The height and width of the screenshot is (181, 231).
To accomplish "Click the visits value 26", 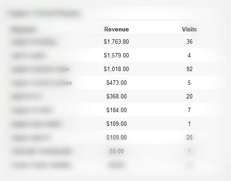I will click(x=189, y=138).
